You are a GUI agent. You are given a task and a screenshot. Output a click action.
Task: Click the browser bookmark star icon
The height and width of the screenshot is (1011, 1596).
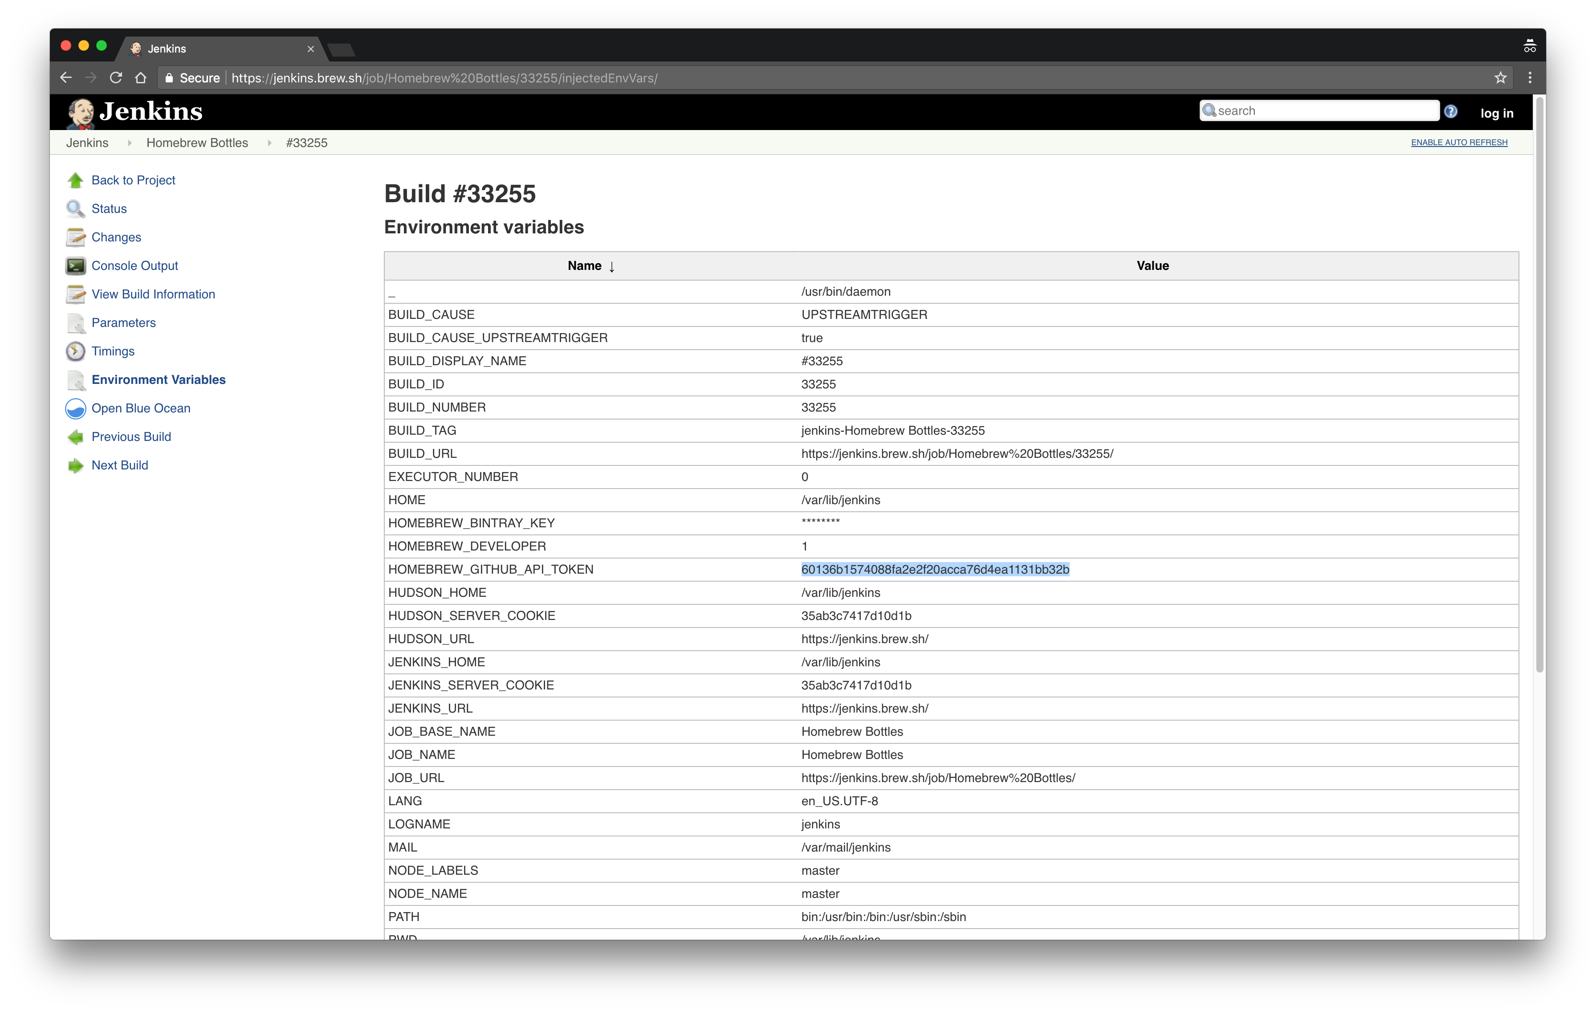1501,78
